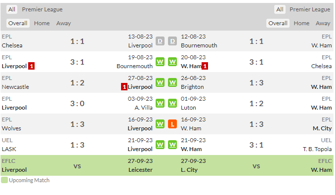Switch to the left Away tab
The image size is (335, 195).
click(63, 23)
